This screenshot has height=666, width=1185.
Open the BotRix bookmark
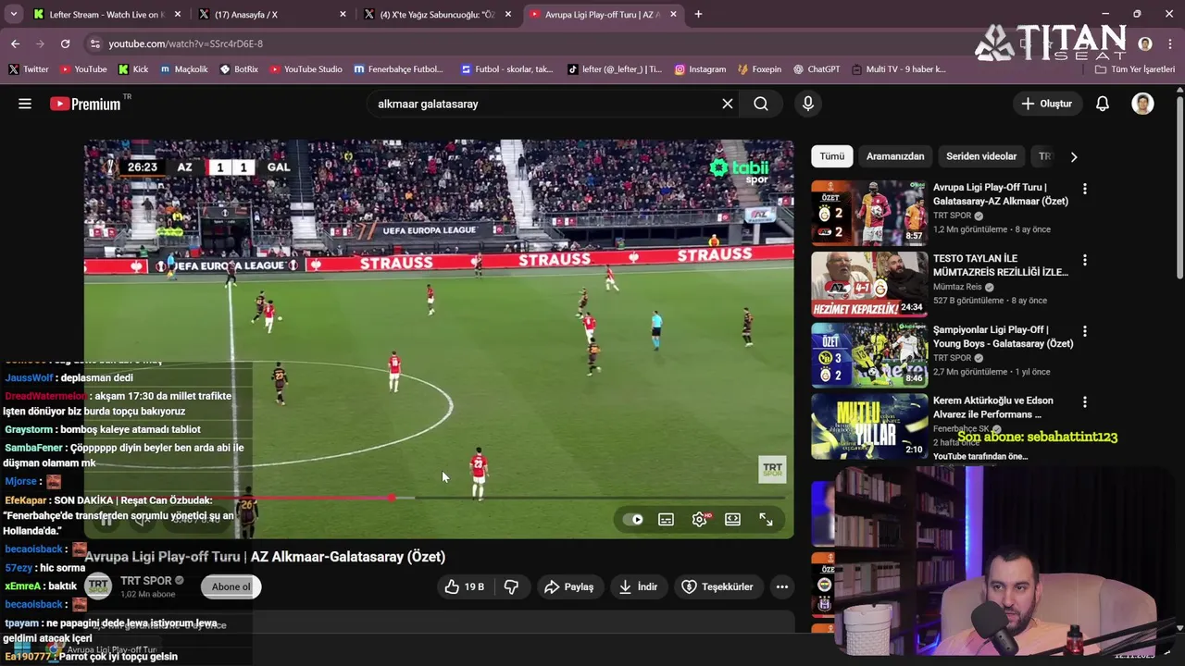(239, 69)
